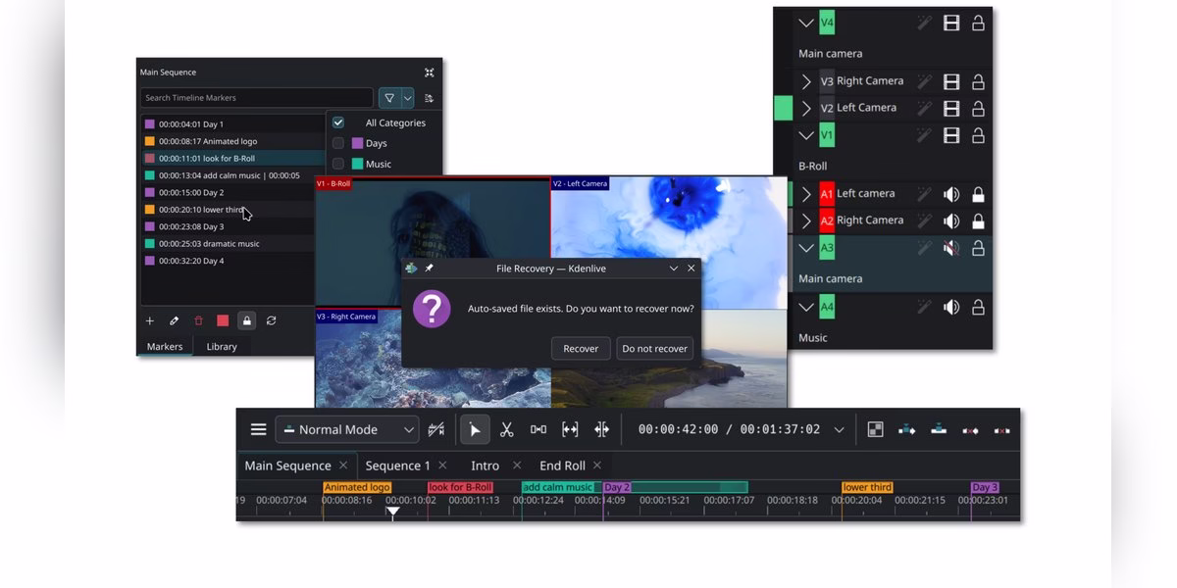
Task: Expand the V2 Left Camera track
Action: click(806, 108)
